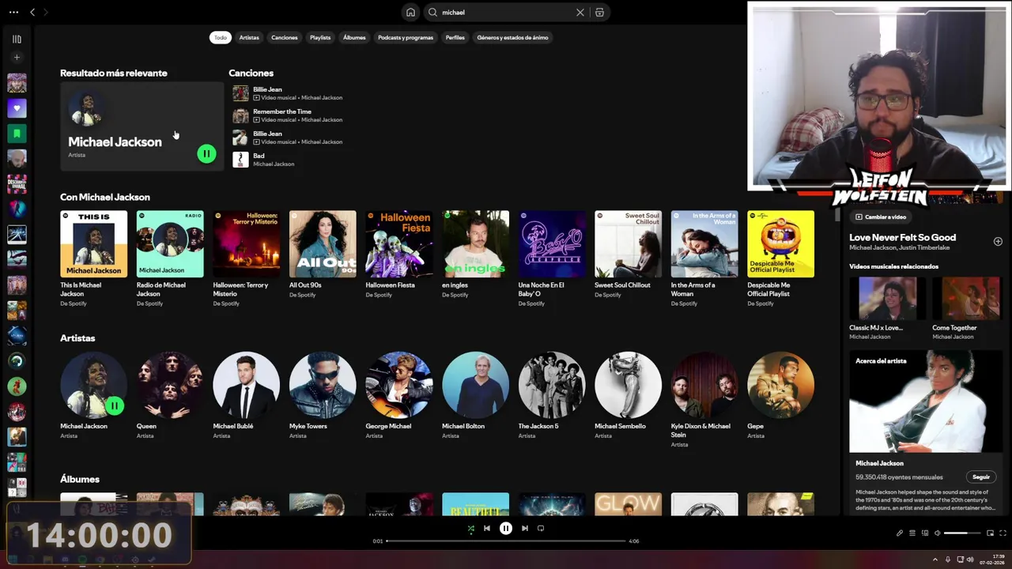Go back with the left arrow
The height and width of the screenshot is (569, 1012).
coord(32,12)
